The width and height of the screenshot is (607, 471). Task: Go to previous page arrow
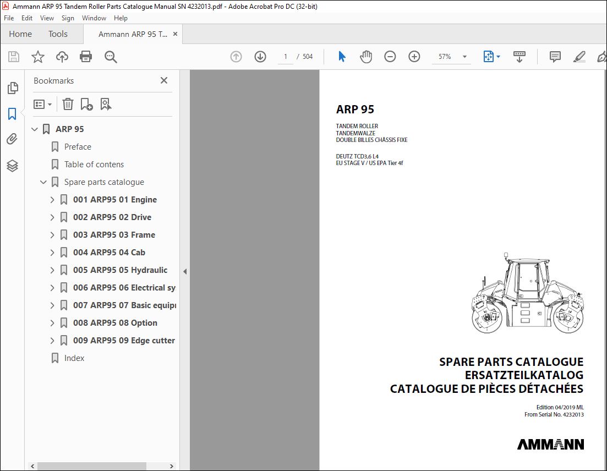click(236, 57)
